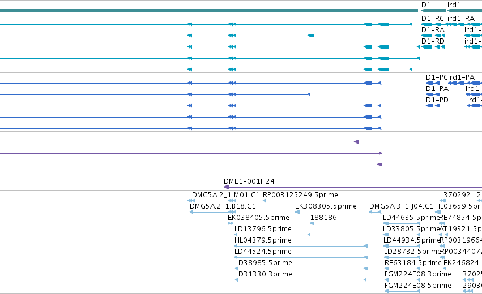
Task: Click the DME1-001H24 feature label
Action: tap(249, 181)
